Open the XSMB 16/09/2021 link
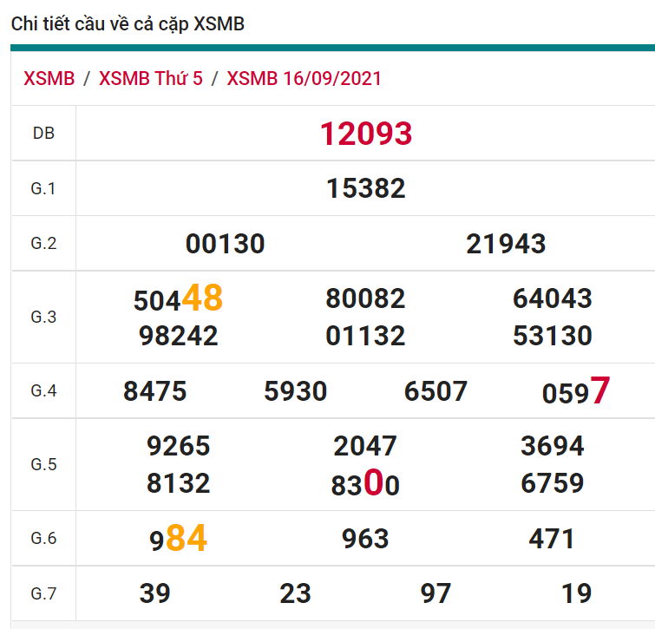The width and height of the screenshot is (655, 629). click(304, 78)
